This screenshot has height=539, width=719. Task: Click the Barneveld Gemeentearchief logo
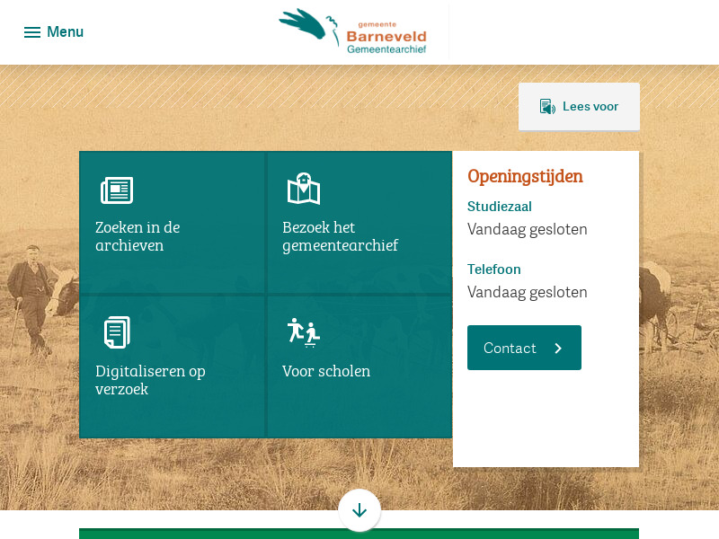(353, 31)
